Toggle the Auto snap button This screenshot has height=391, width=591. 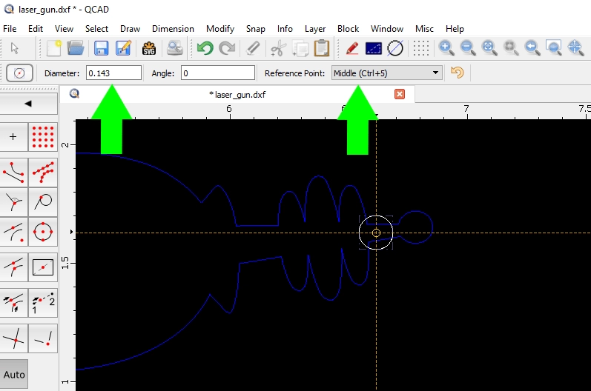pos(14,374)
